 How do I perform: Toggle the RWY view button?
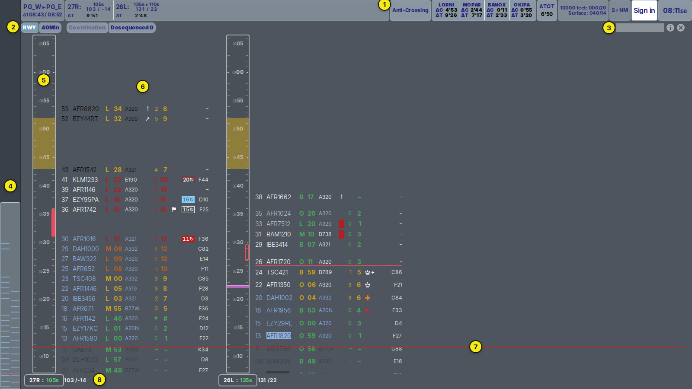pos(29,28)
